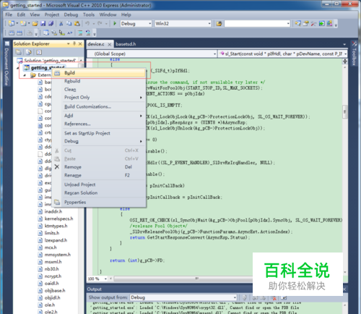Open the Project menu
361x314 pixels.
[52, 14]
